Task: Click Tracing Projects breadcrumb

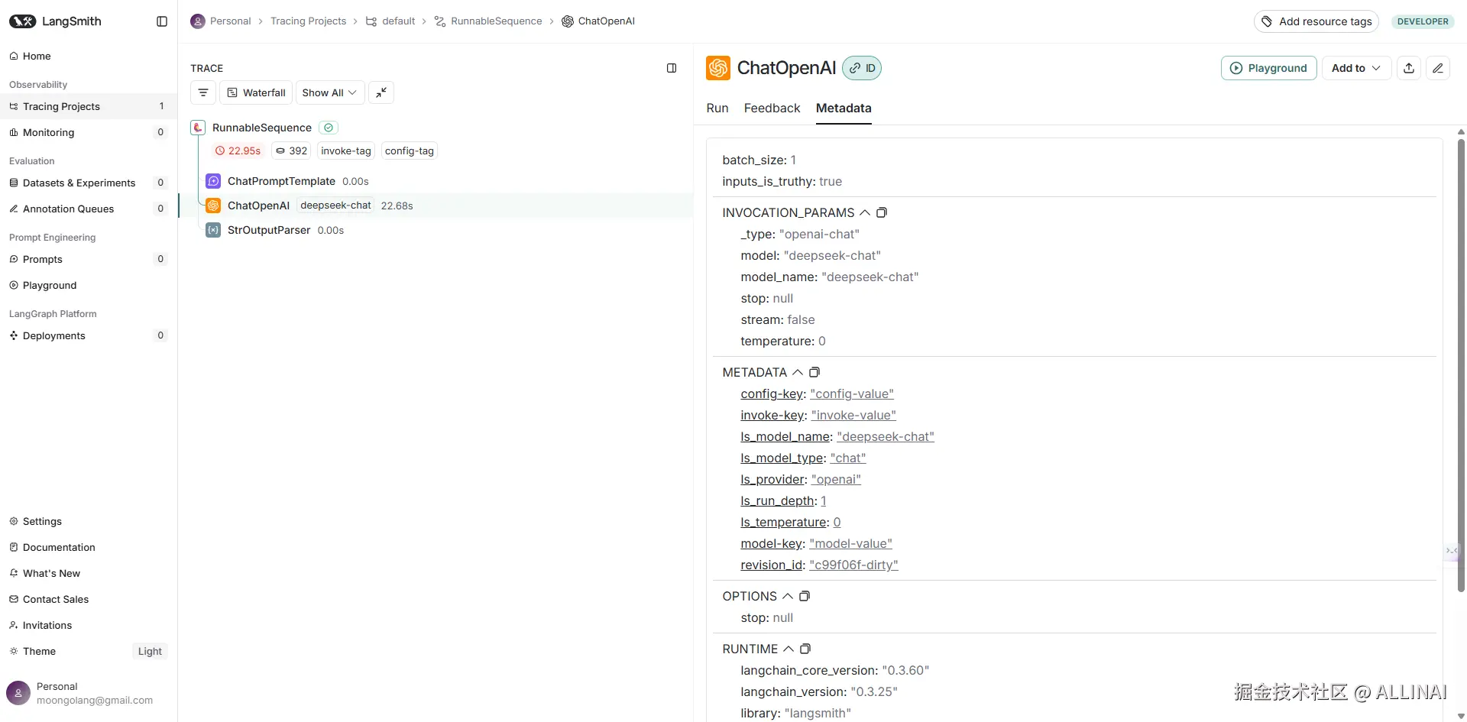Action: coord(308,21)
